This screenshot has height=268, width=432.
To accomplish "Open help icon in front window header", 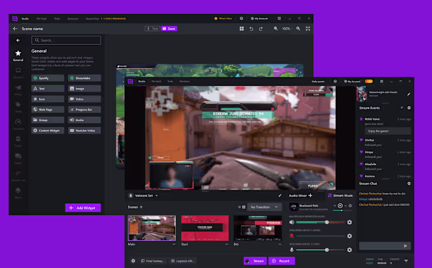I will pos(335,82).
